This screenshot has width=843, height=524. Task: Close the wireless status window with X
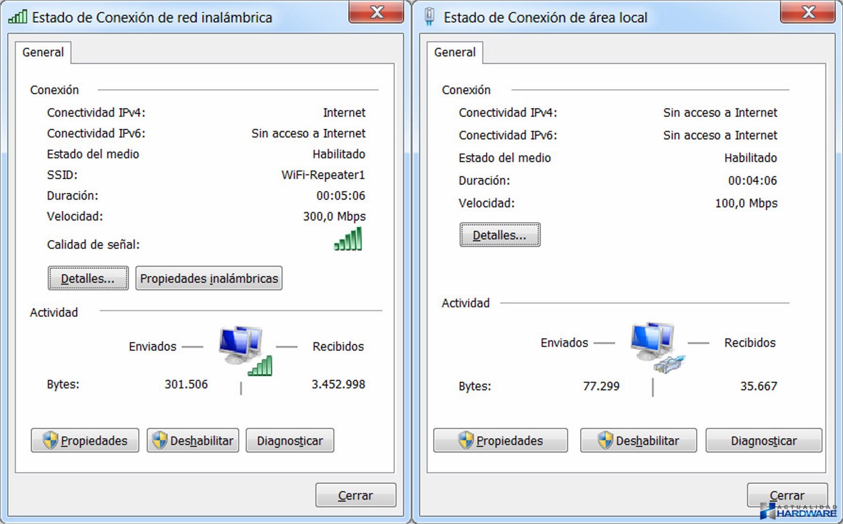(376, 12)
